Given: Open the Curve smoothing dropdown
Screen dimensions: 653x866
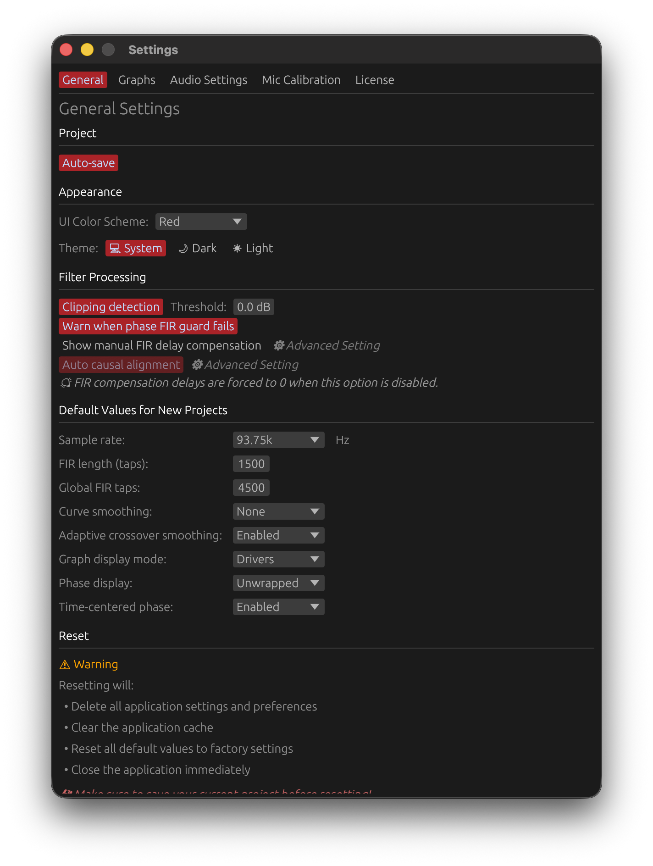Looking at the screenshot, I should (x=279, y=511).
